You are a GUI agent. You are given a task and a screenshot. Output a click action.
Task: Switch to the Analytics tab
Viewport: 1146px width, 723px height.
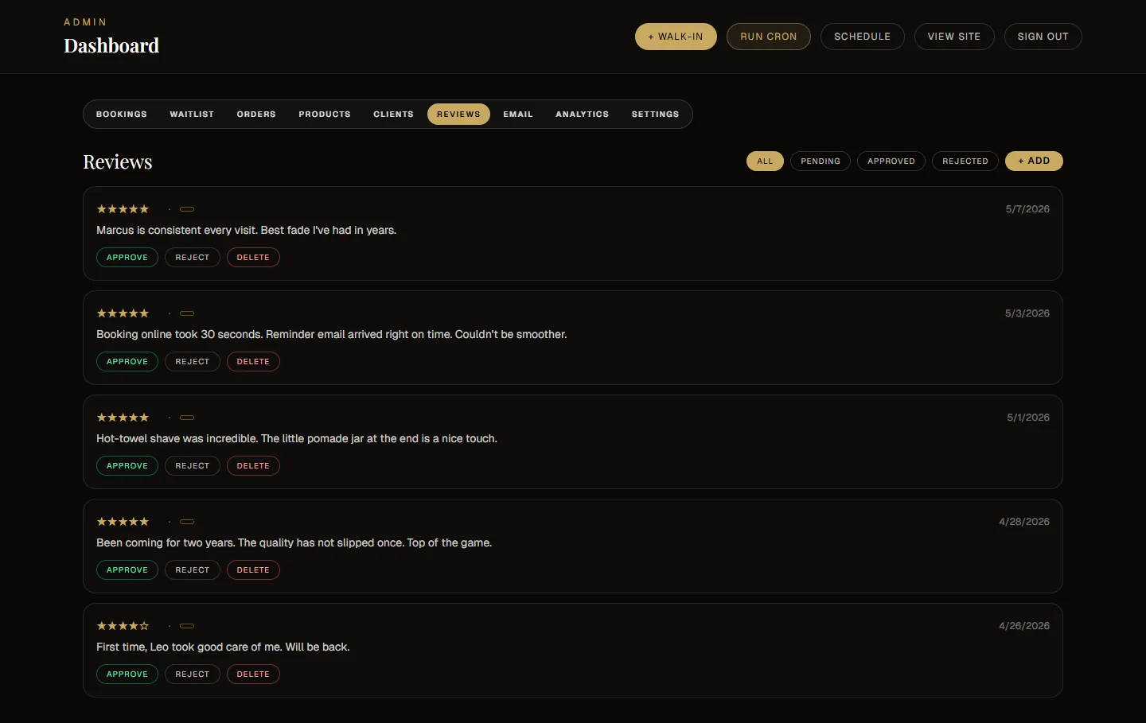(x=583, y=115)
